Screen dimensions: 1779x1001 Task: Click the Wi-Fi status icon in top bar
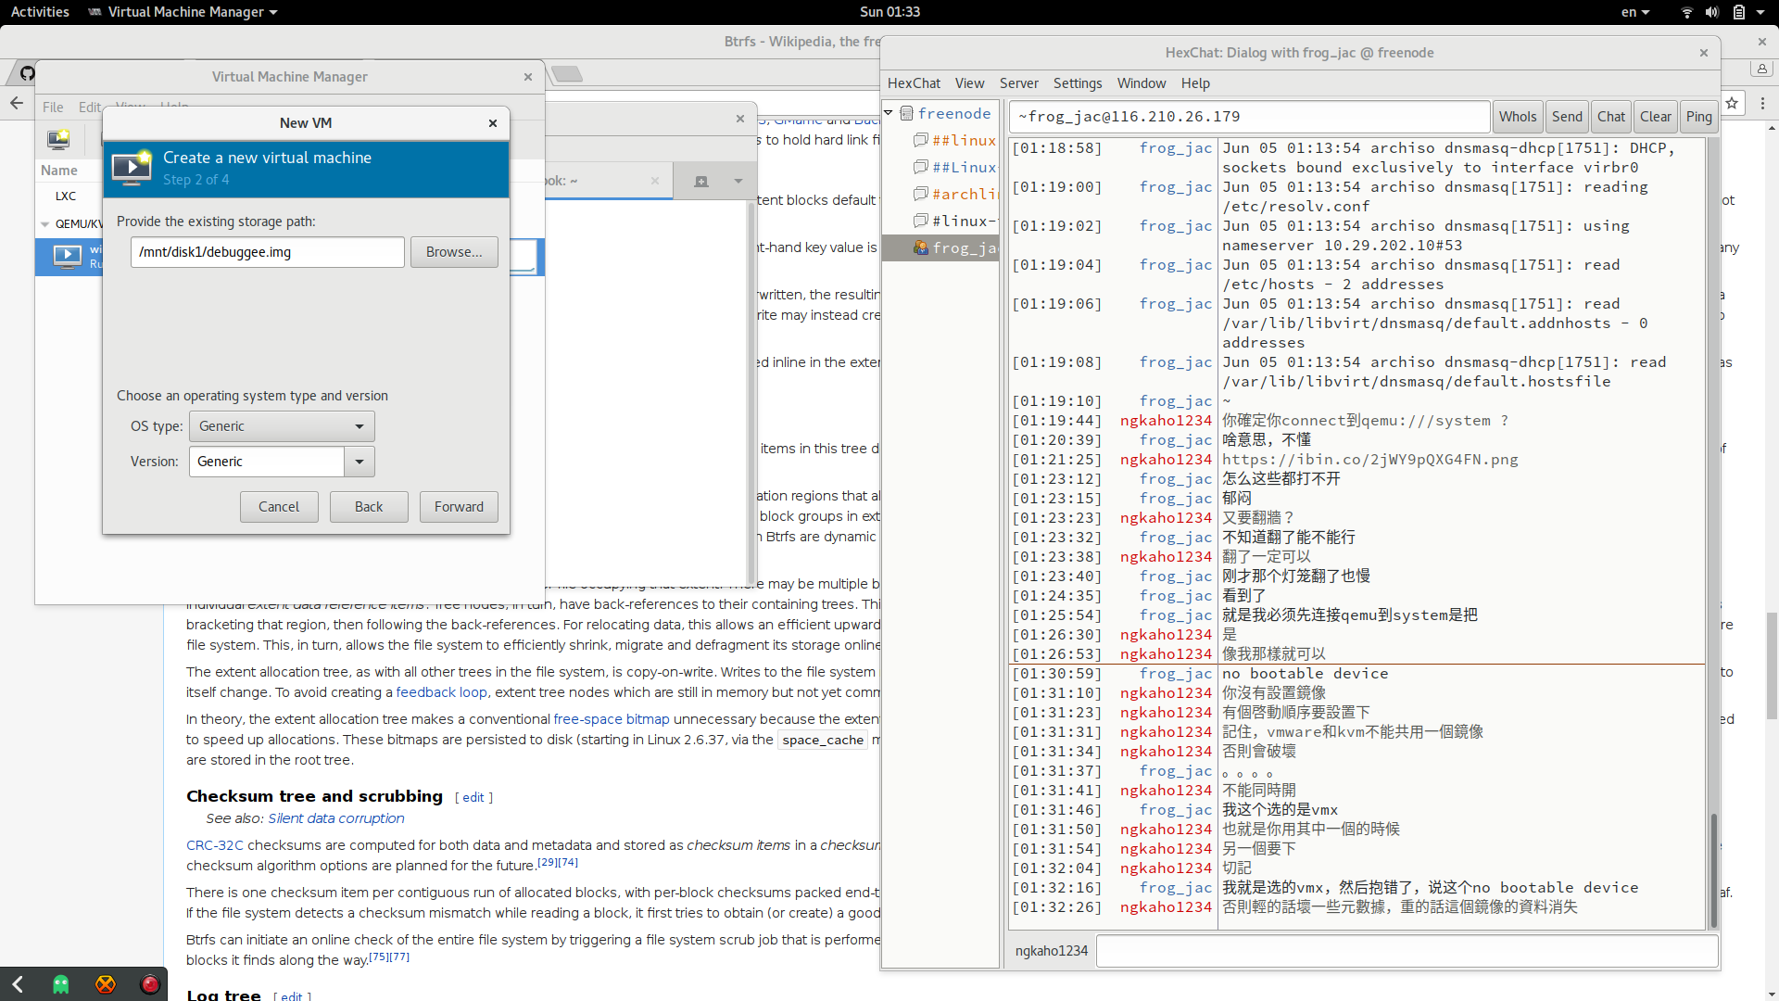(x=1687, y=12)
